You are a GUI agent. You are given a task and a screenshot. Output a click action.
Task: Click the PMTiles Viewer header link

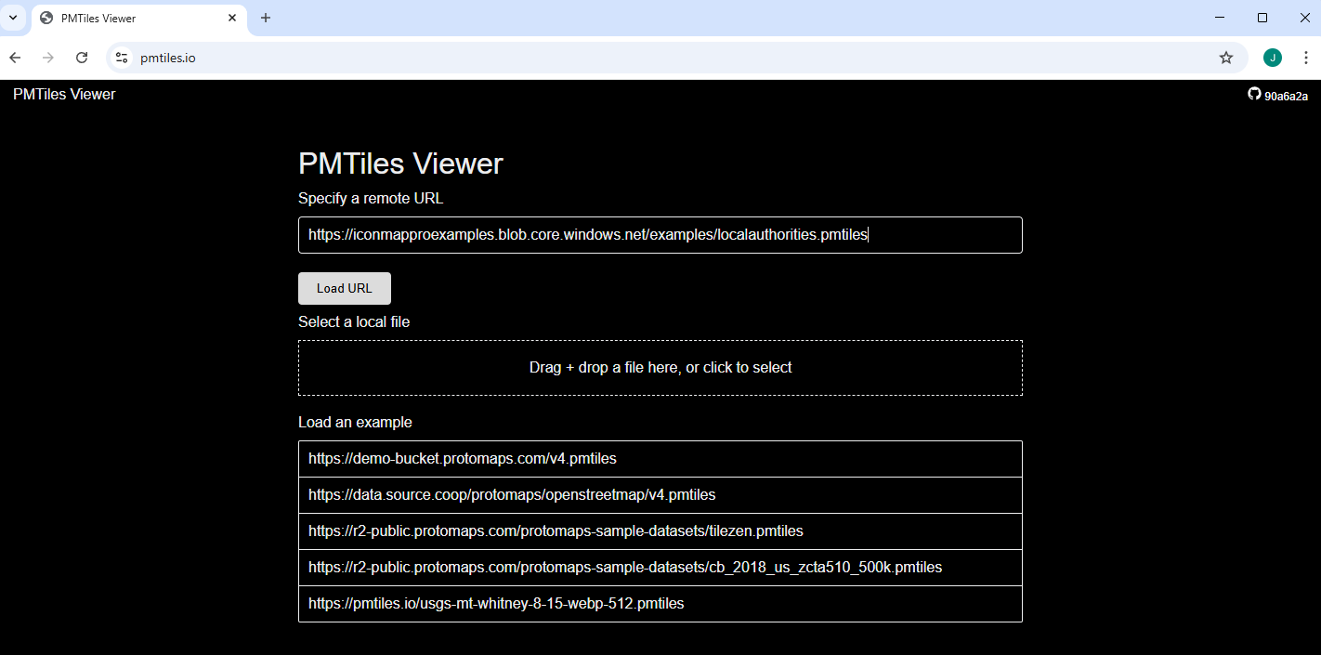click(x=64, y=94)
